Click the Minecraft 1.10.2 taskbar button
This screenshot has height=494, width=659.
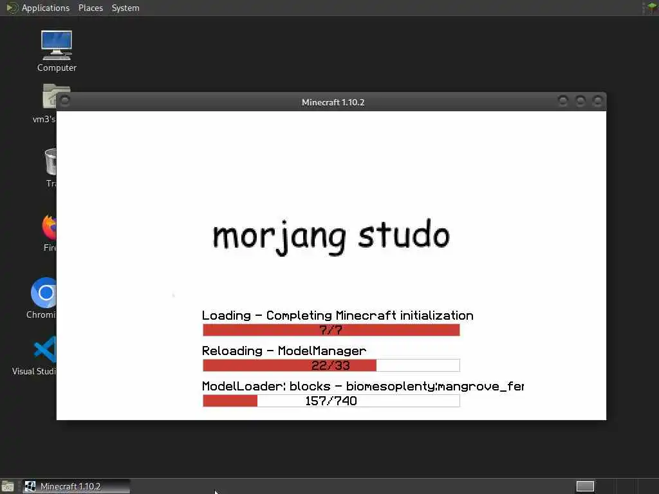click(76, 486)
